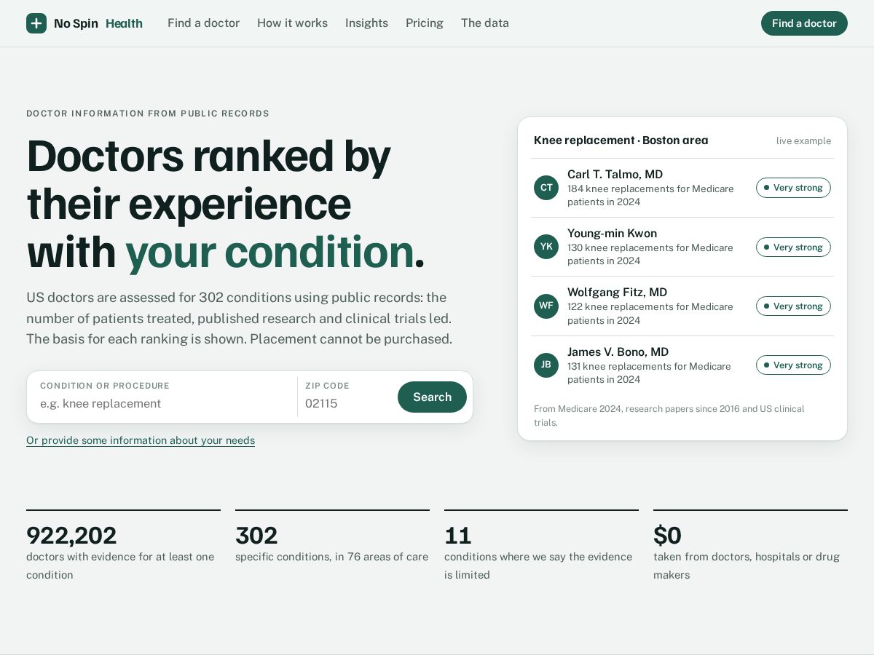This screenshot has width=874, height=655.
Task: Go to the Insights nav item
Action: point(366,23)
